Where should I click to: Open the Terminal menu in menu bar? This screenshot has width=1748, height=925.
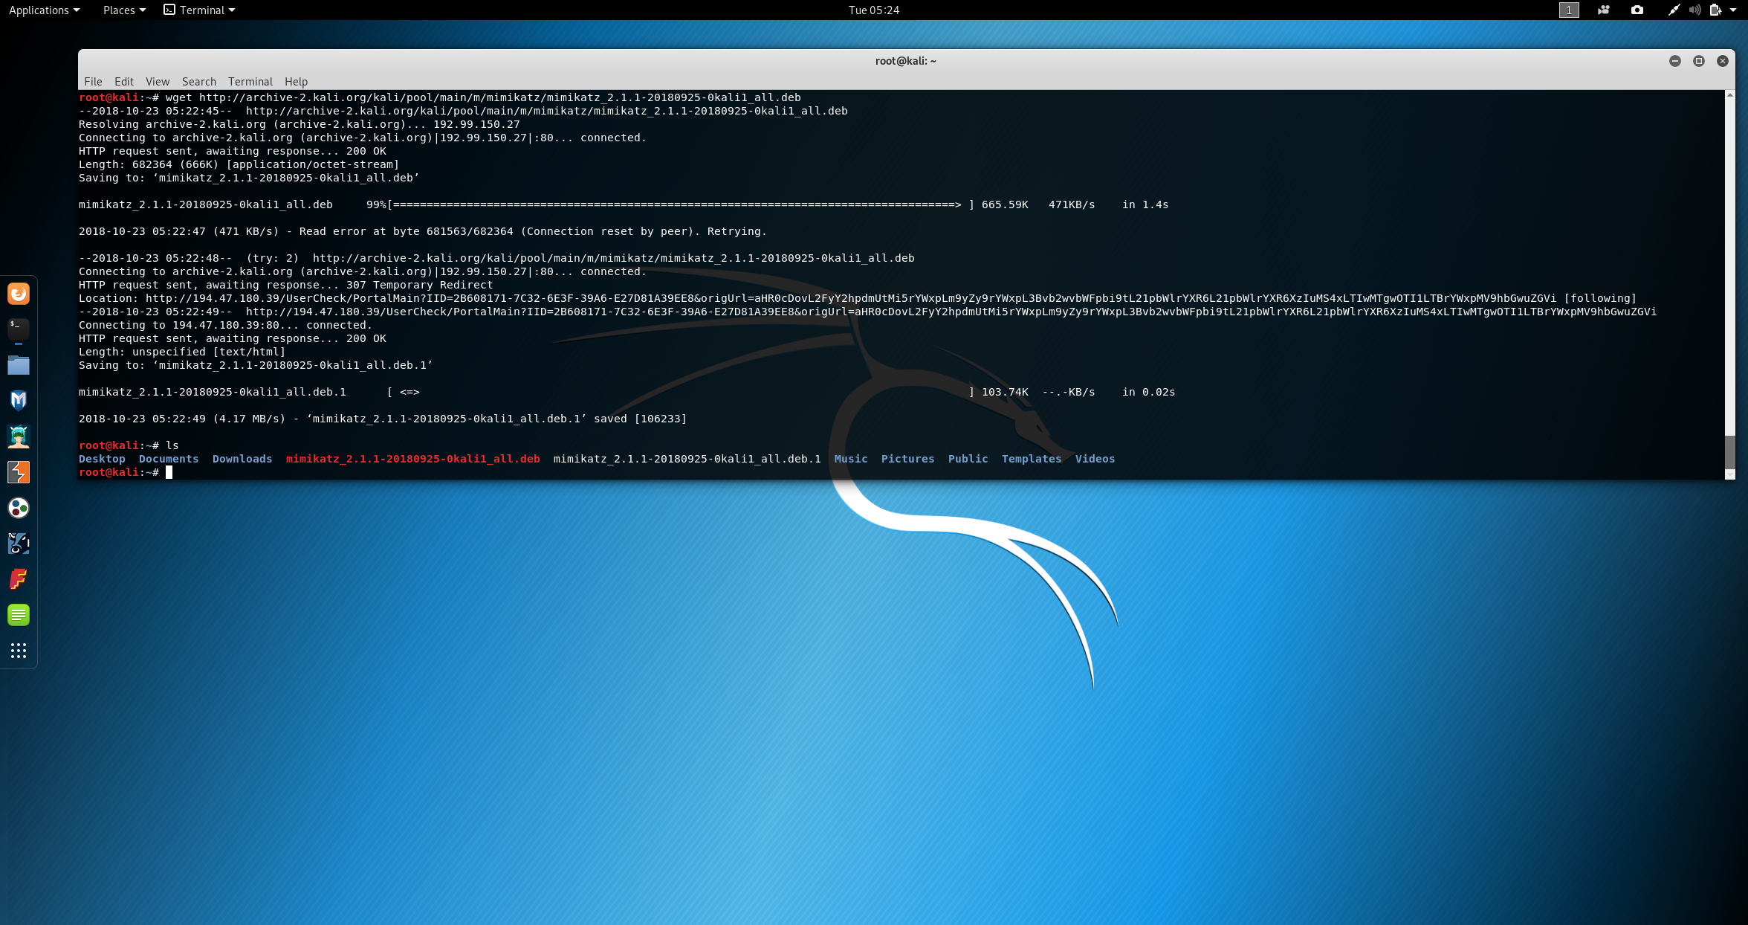pos(250,81)
